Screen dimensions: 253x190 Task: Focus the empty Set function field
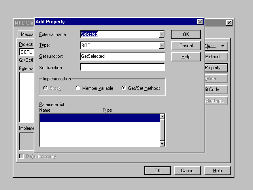click(122, 67)
